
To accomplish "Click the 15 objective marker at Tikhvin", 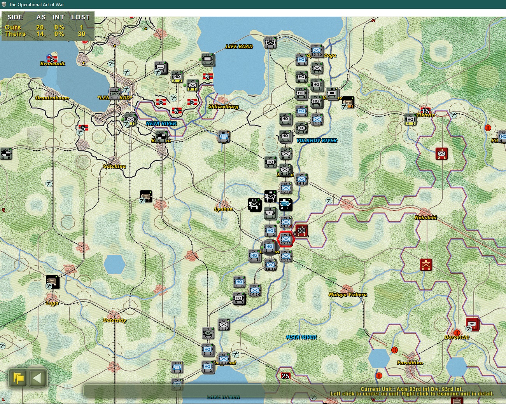I will pyautogui.click(x=425, y=111).
